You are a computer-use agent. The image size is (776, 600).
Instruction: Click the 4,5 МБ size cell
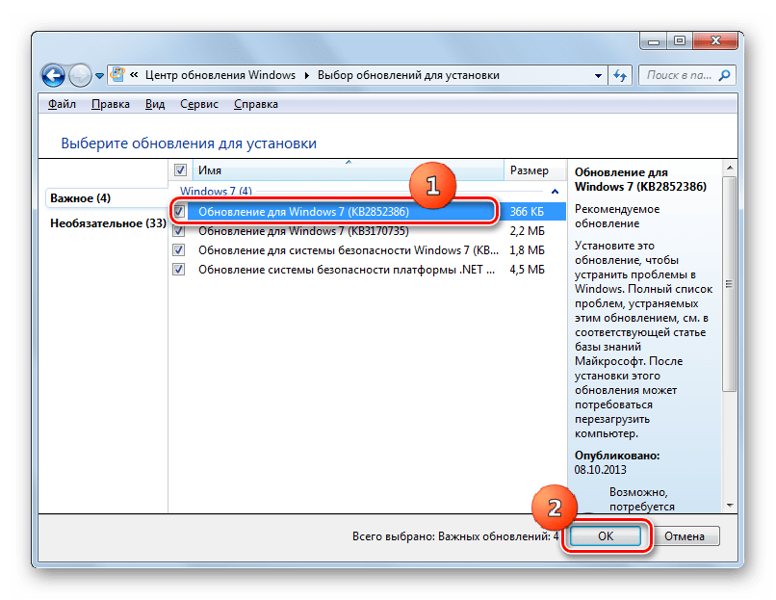click(x=527, y=270)
